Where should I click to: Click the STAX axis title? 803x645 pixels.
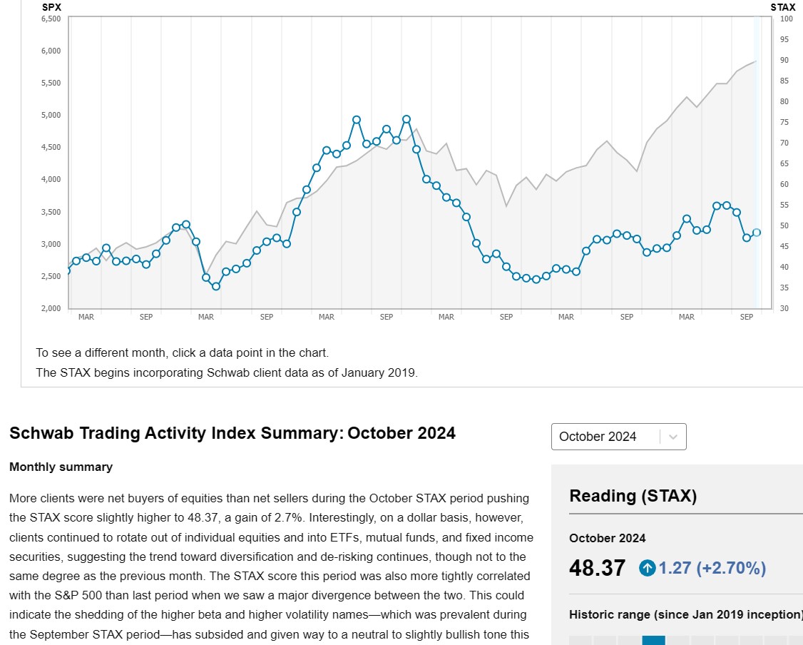782,7
